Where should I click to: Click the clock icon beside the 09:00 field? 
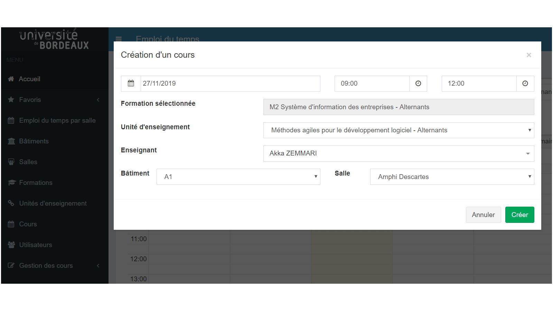coord(418,83)
